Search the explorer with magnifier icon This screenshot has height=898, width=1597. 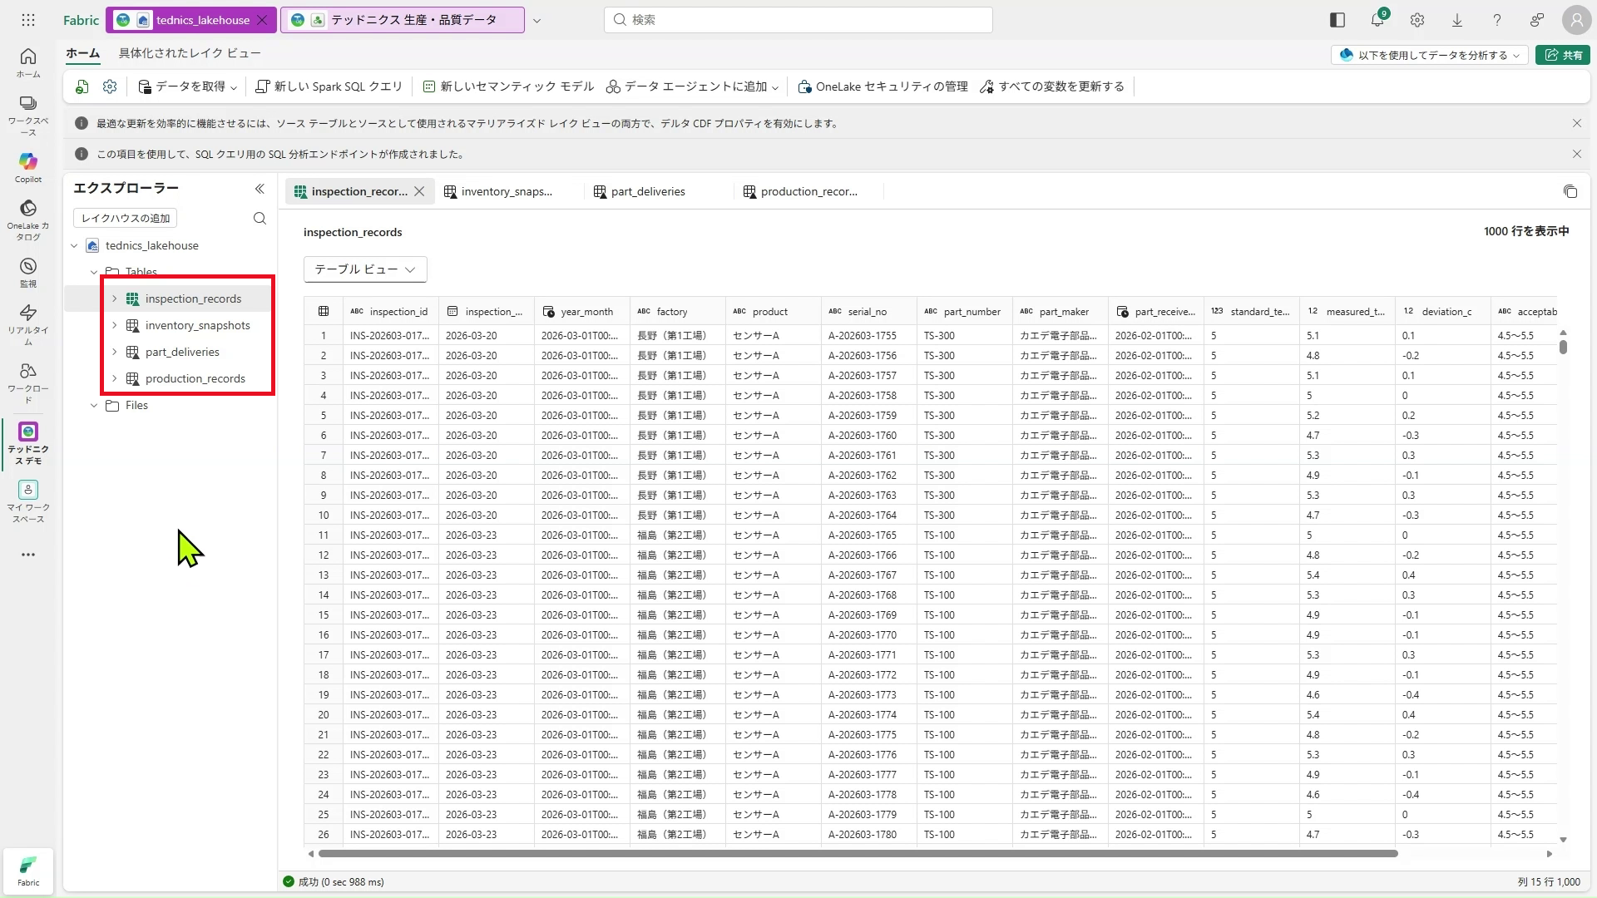[x=260, y=218]
